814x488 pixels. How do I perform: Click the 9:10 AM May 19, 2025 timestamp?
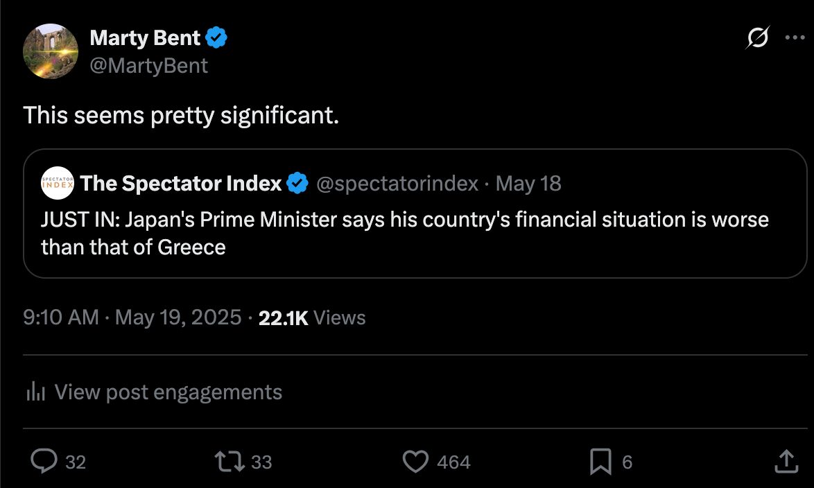click(x=132, y=318)
